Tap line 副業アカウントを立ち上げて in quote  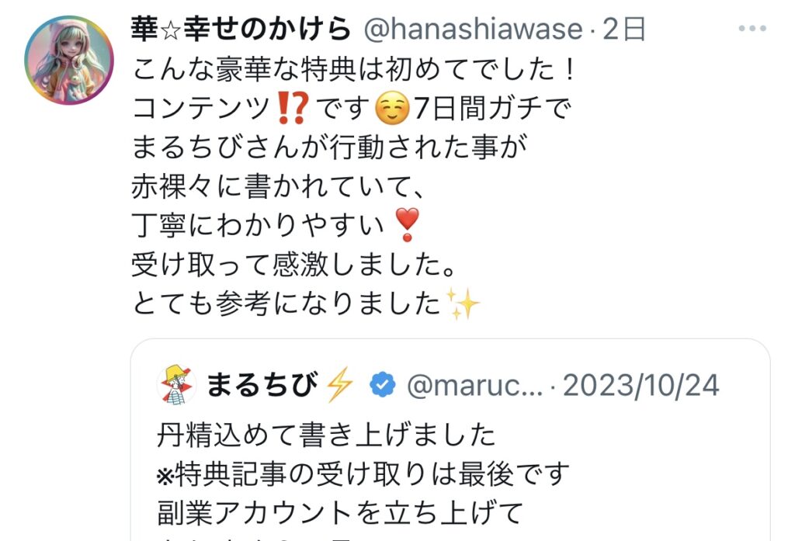coord(340,512)
